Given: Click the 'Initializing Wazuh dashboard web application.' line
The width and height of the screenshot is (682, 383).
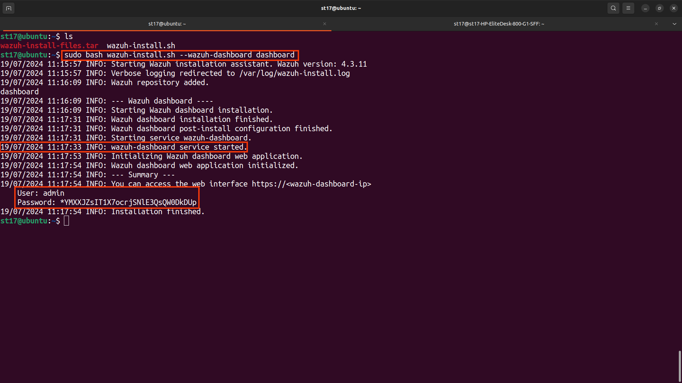Looking at the screenshot, I should pos(151,156).
